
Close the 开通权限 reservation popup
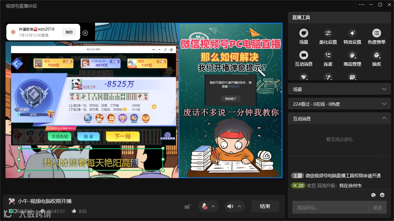[85, 33]
